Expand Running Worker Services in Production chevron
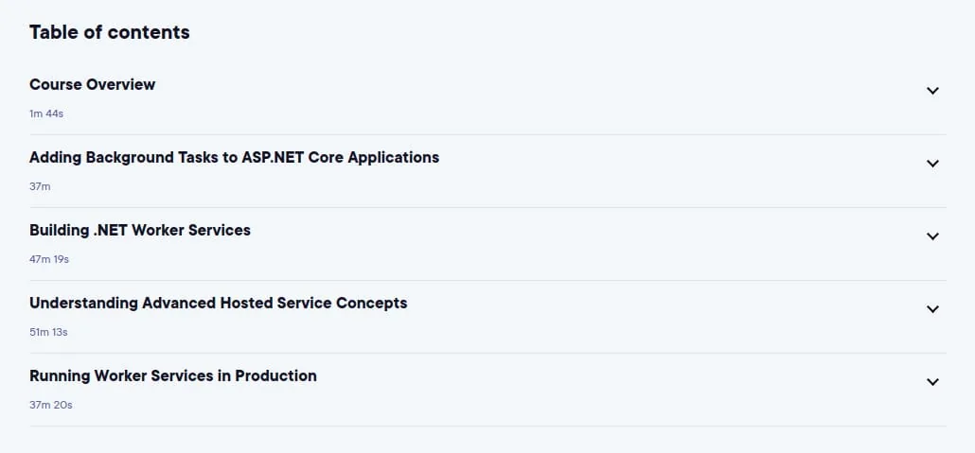The height and width of the screenshot is (453, 975). click(x=932, y=381)
